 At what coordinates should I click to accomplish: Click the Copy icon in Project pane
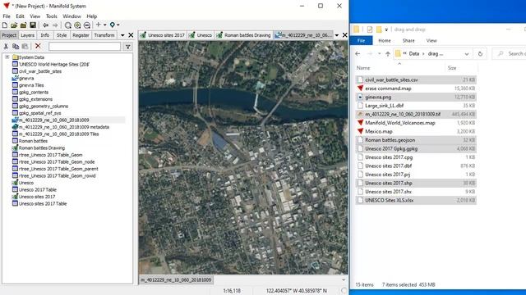coord(16,47)
